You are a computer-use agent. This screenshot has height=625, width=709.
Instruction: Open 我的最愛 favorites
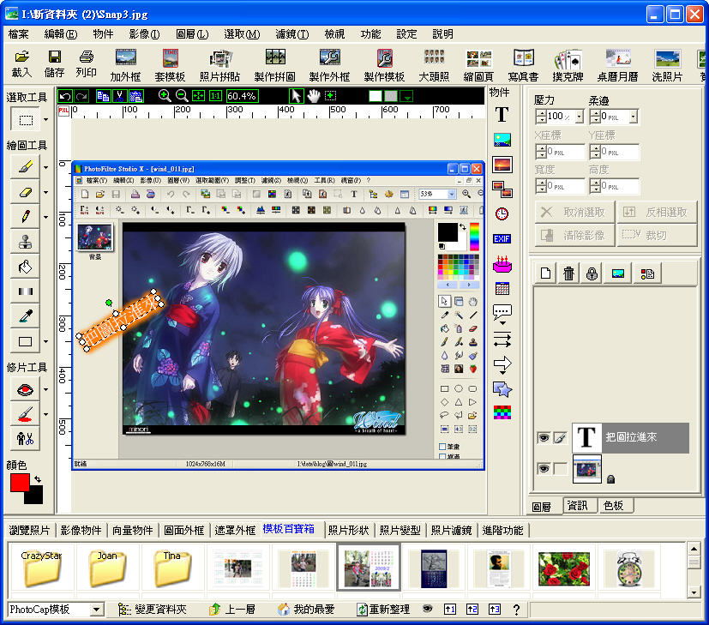coord(306,610)
